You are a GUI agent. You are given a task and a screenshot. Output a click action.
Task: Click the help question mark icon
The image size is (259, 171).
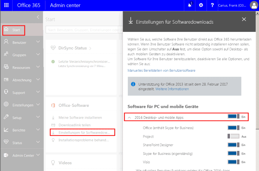pos(212,5)
